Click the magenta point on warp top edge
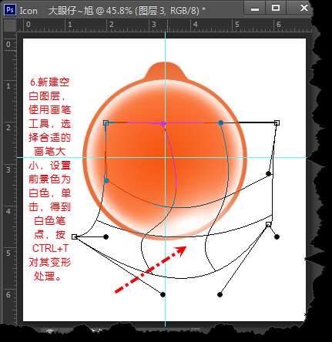 (x=163, y=124)
